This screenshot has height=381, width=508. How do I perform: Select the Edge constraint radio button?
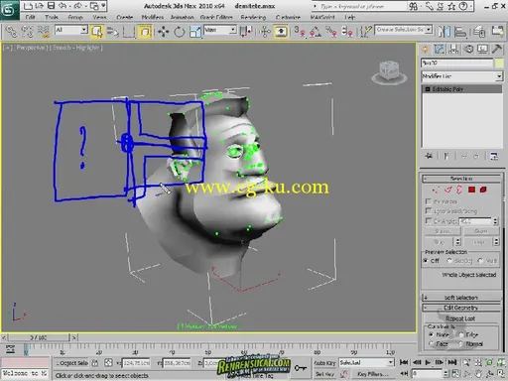[461, 334]
